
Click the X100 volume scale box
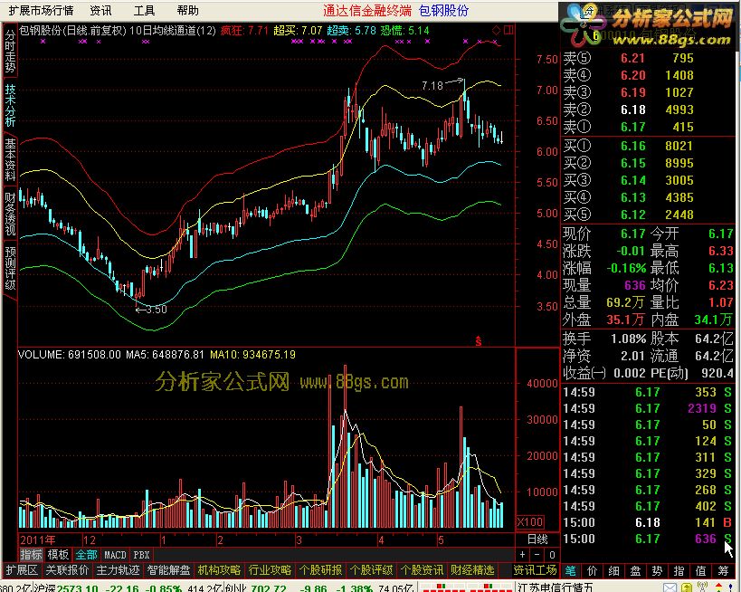click(530, 522)
